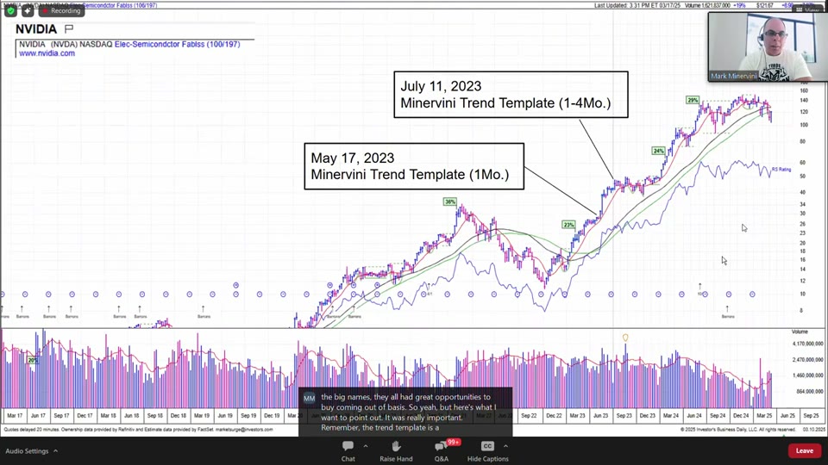Open the Q&A panel
The height and width of the screenshot is (465, 828).
441,450
